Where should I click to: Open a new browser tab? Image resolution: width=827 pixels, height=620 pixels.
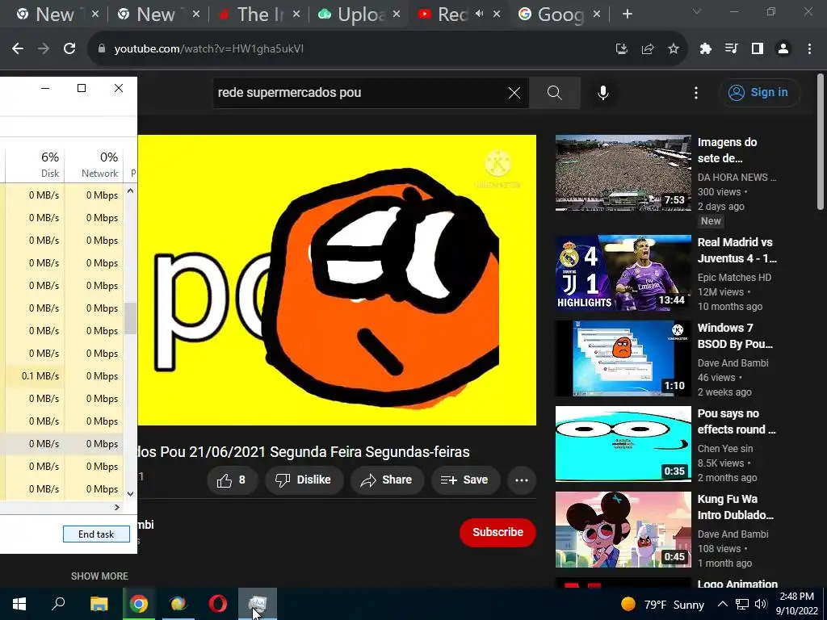(x=627, y=15)
